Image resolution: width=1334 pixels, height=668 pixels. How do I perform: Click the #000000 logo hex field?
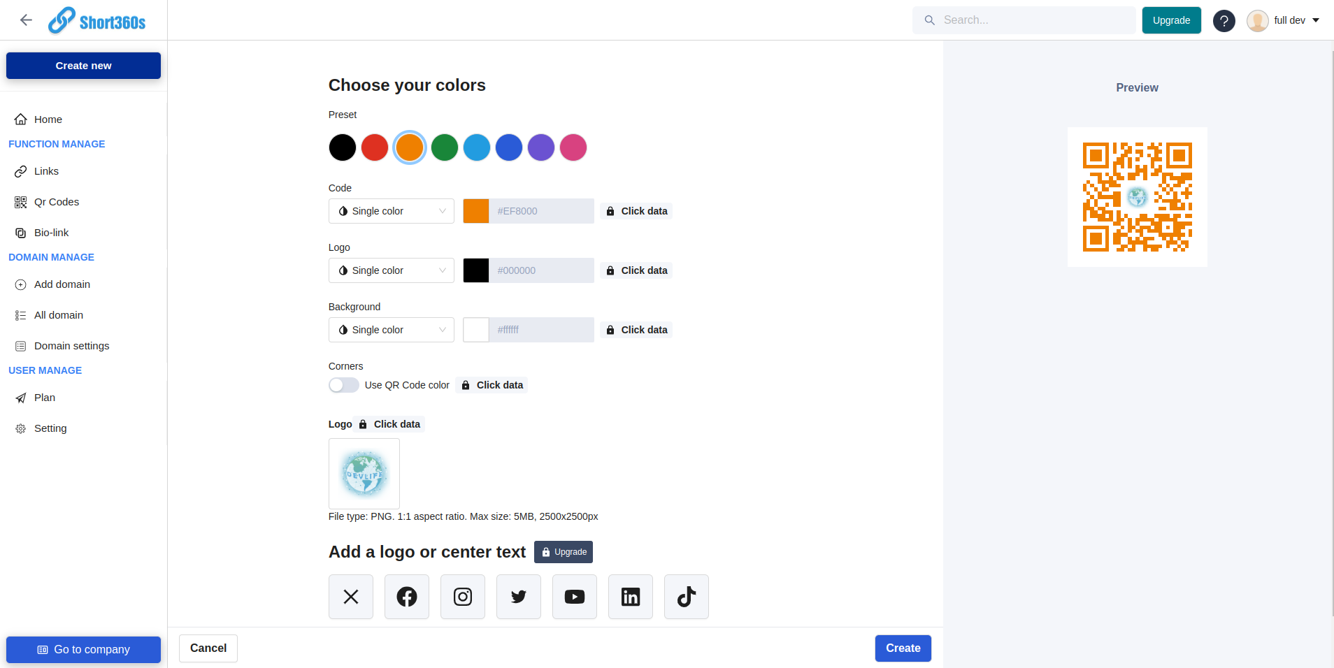click(x=542, y=270)
